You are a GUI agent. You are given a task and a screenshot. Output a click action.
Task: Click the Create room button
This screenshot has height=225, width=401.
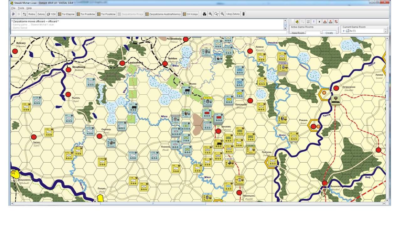[329, 33]
